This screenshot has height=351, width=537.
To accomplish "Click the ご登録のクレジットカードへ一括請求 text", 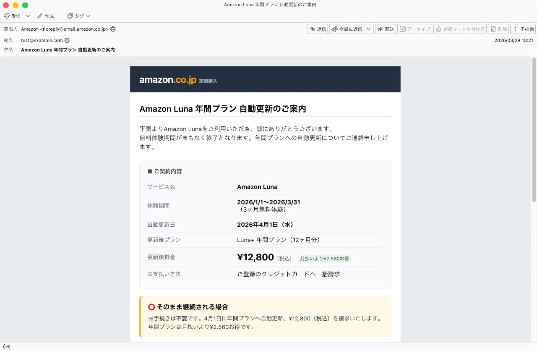I will pos(289,274).
